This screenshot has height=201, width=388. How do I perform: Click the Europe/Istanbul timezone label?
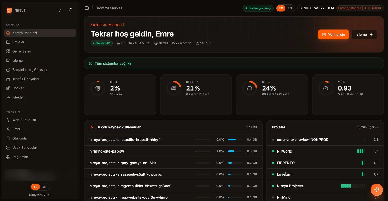[359, 8]
